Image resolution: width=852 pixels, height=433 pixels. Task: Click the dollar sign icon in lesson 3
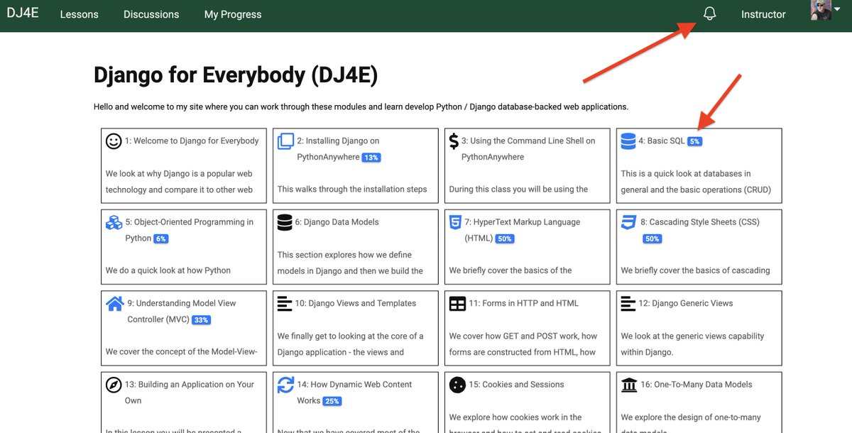click(x=454, y=141)
